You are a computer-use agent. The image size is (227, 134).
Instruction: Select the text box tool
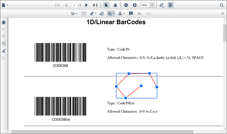84,14
